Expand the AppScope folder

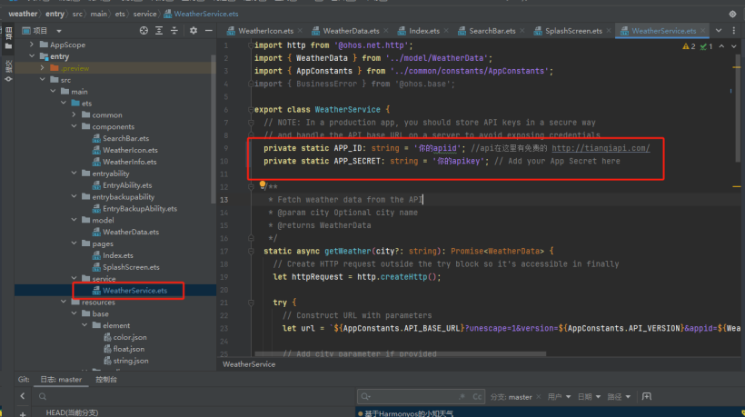coord(32,45)
